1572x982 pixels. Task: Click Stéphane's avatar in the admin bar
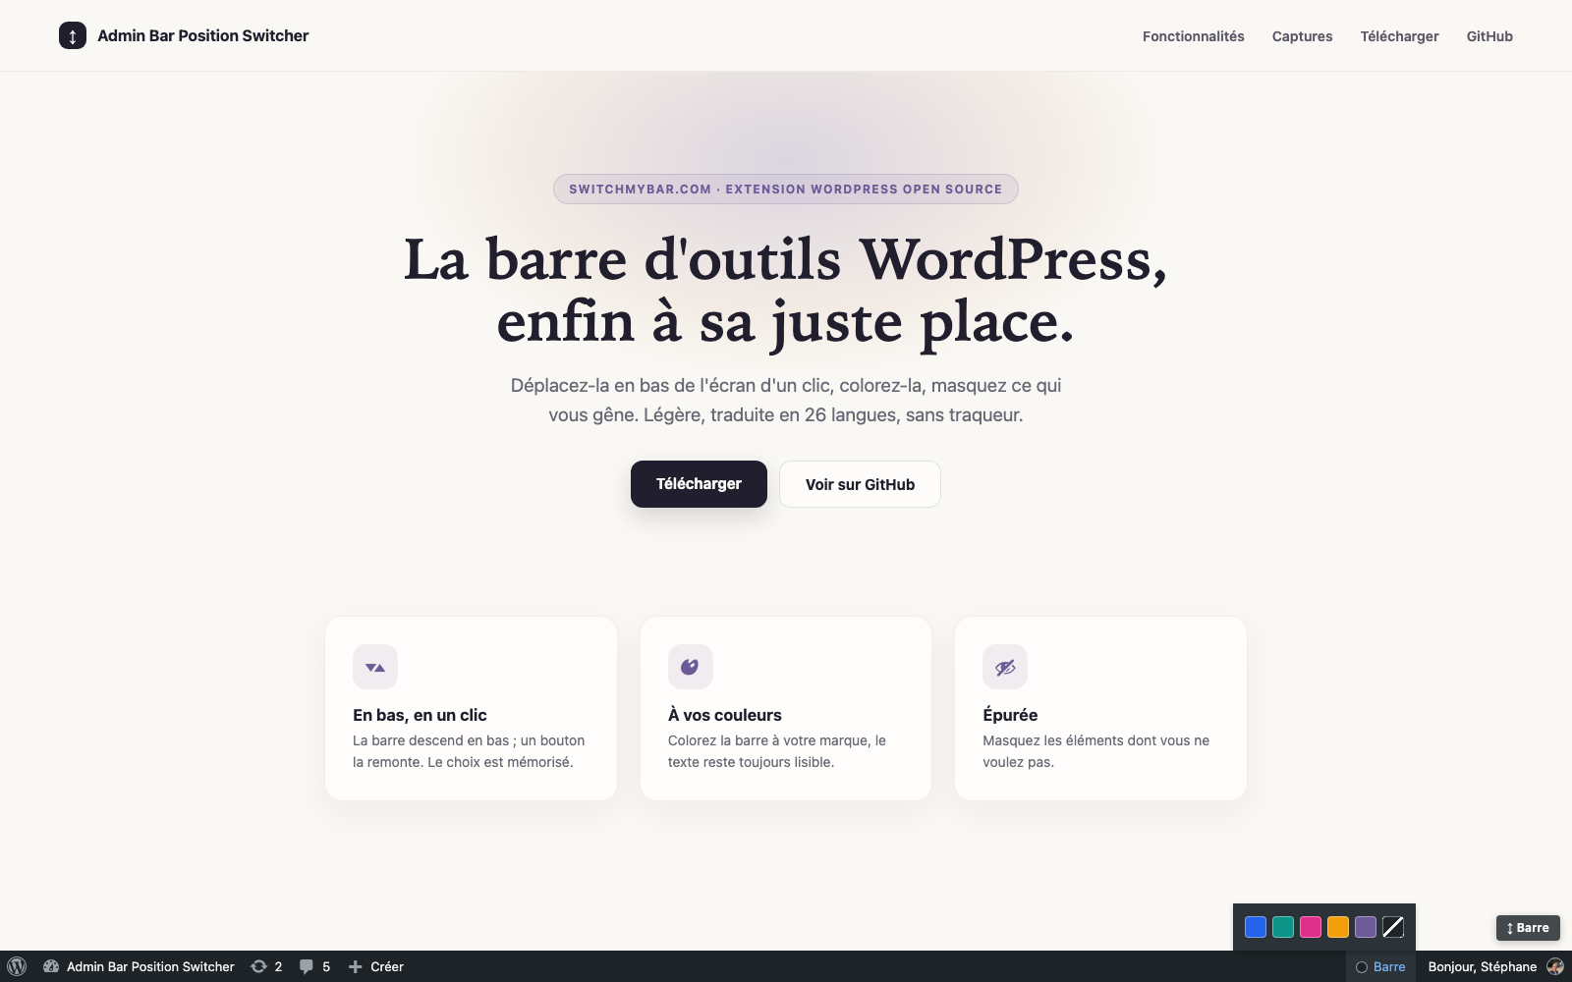pos(1555,966)
